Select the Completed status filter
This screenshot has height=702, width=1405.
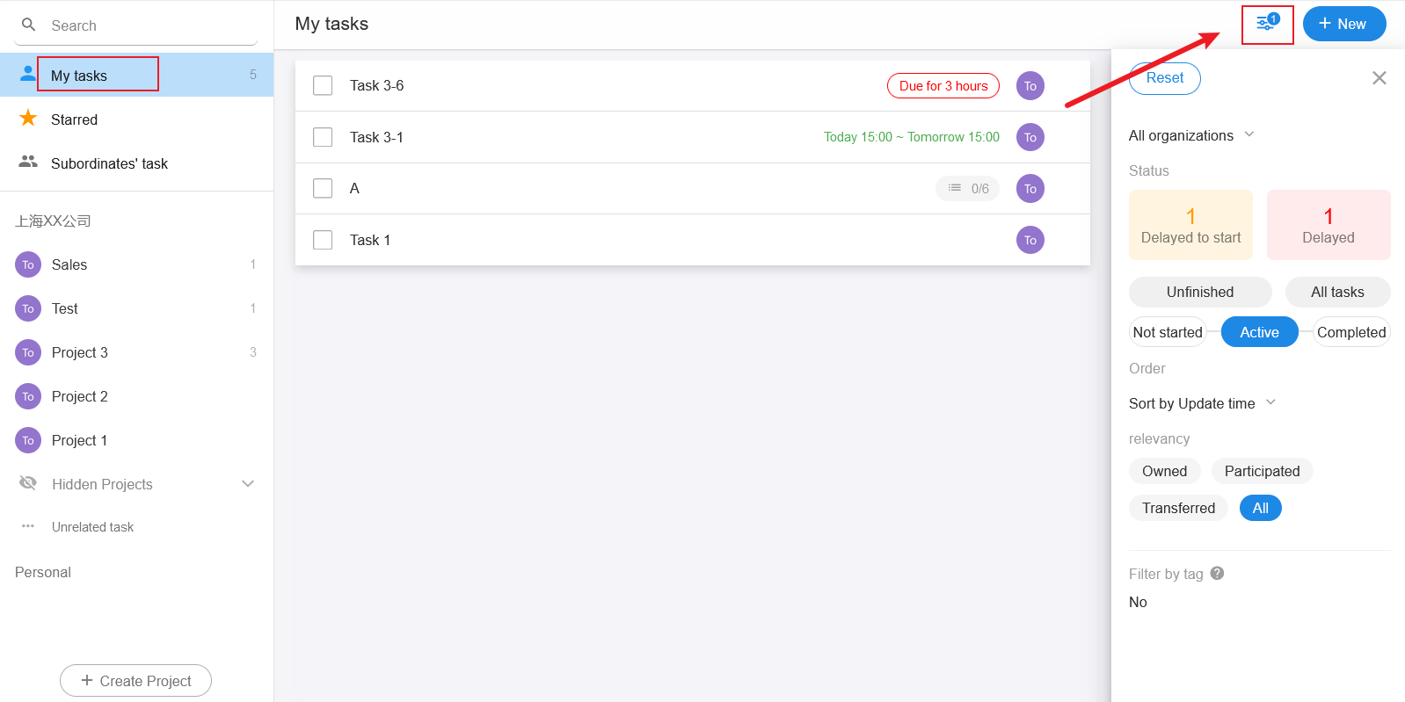pyautogui.click(x=1350, y=332)
